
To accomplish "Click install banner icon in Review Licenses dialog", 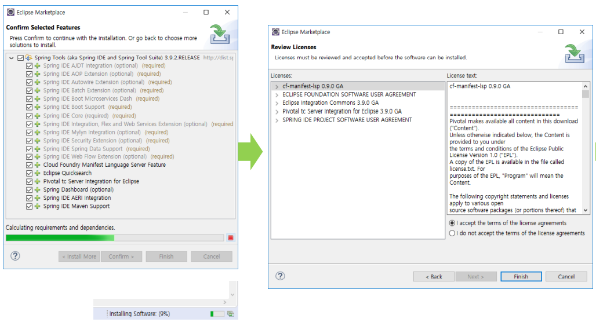I will (575, 53).
